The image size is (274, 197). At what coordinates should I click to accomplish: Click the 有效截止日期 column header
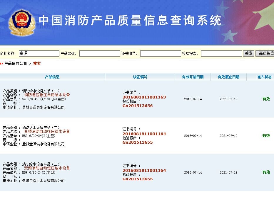click(228, 77)
